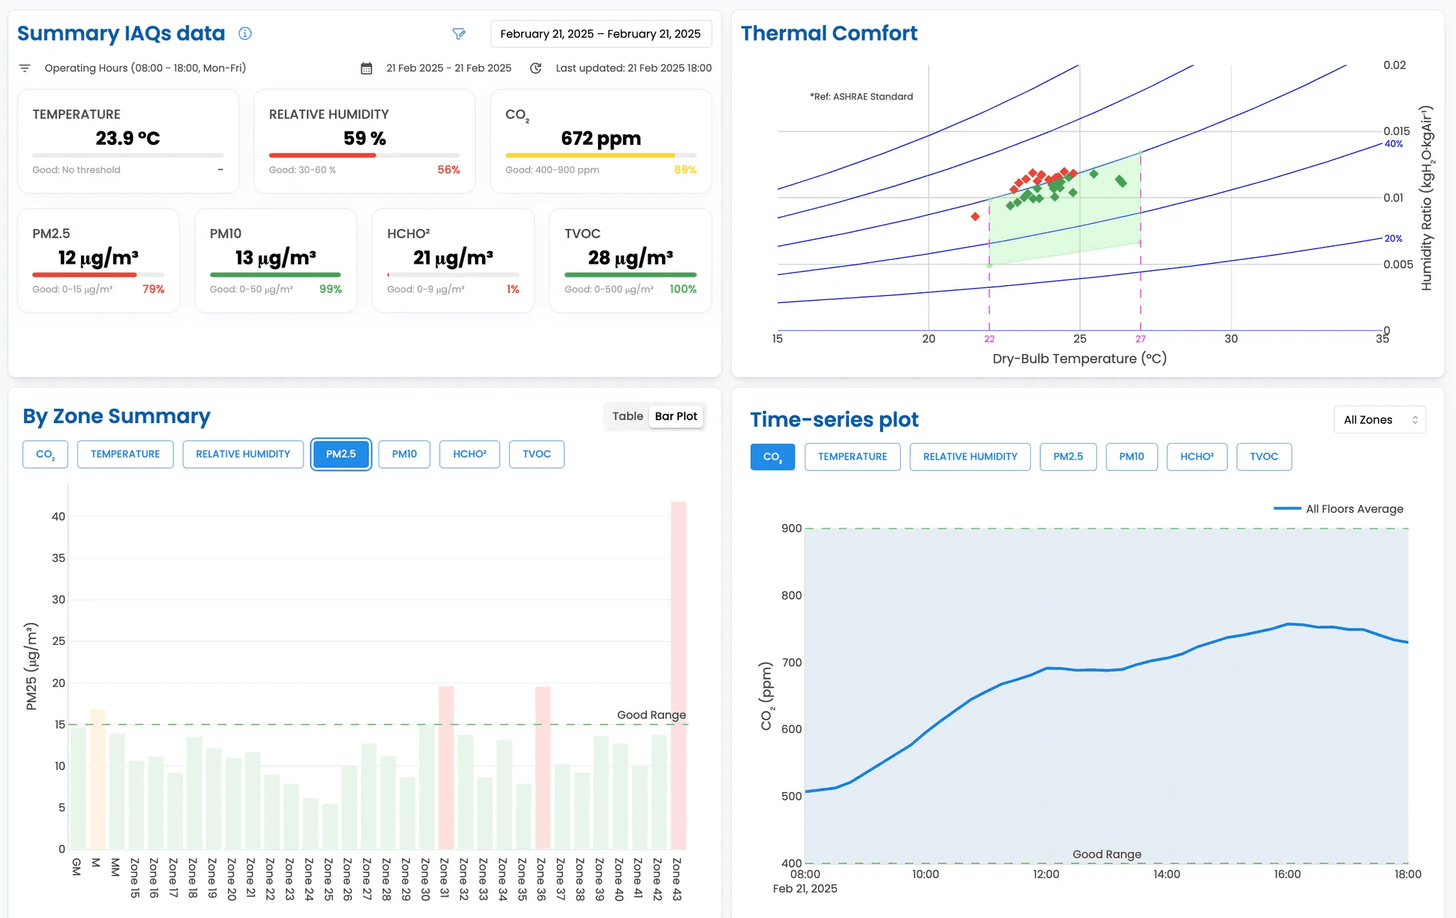Open the filter funnel icon
The height and width of the screenshot is (918, 1456).
[x=459, y=33]
